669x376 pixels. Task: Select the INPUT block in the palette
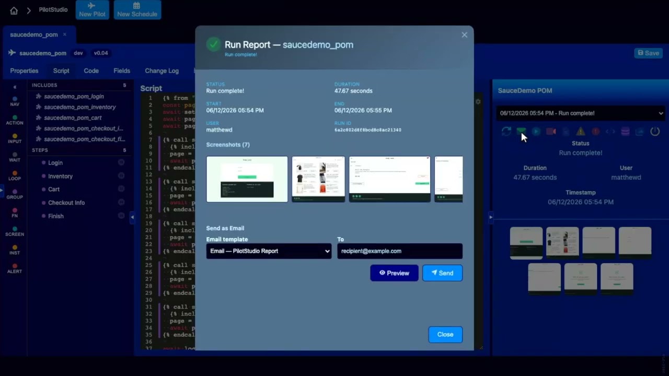tap(15, 138)
